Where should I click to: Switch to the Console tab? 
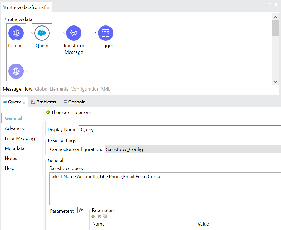pos(74,102)
